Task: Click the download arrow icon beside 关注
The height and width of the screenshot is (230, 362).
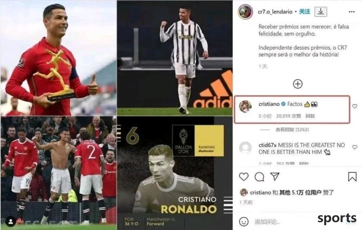Action: 321,12
